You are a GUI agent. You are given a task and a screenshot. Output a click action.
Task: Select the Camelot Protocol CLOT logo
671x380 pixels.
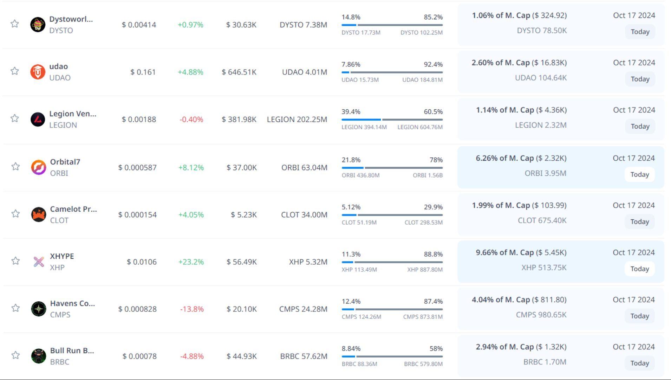(x=38, y=214)
